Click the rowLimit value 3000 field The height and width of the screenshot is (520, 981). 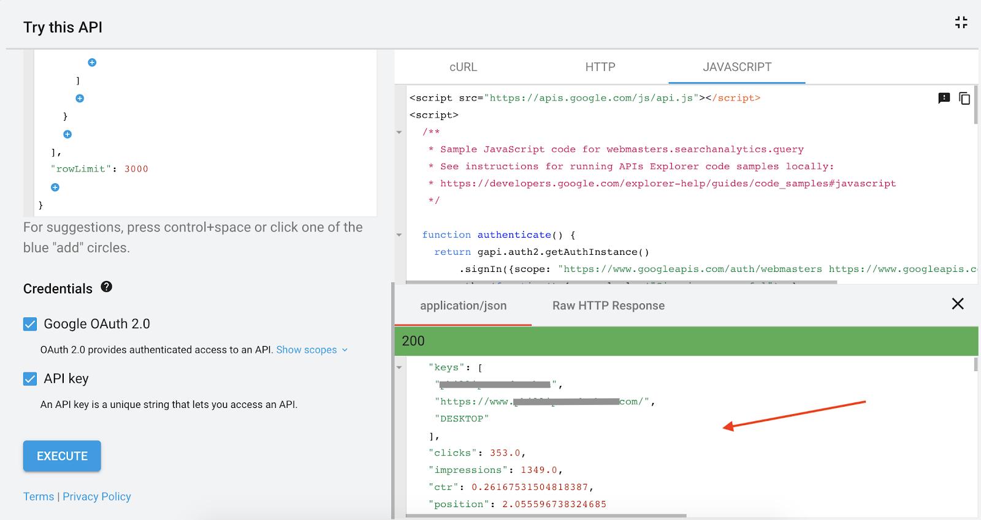point(136,169)
